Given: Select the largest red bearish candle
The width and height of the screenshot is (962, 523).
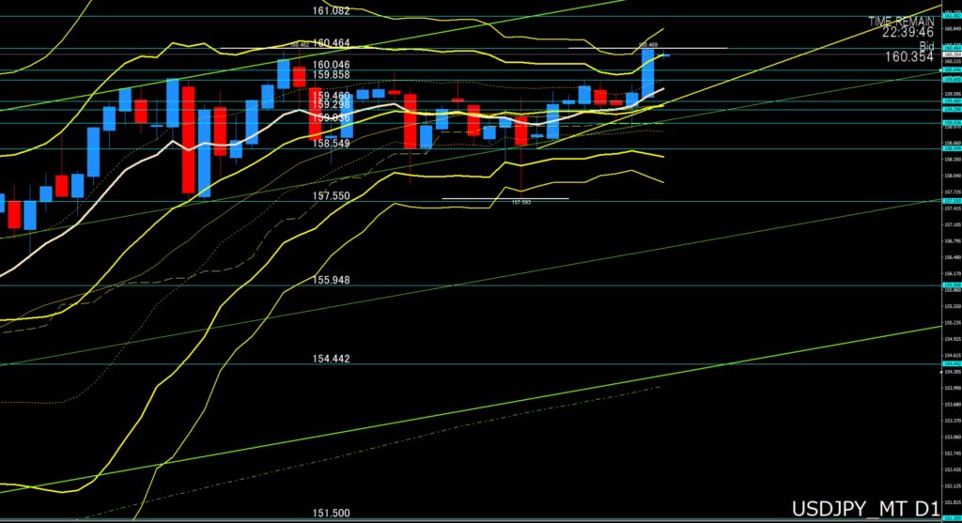Looking at the screenshot, I should (188, 139).
